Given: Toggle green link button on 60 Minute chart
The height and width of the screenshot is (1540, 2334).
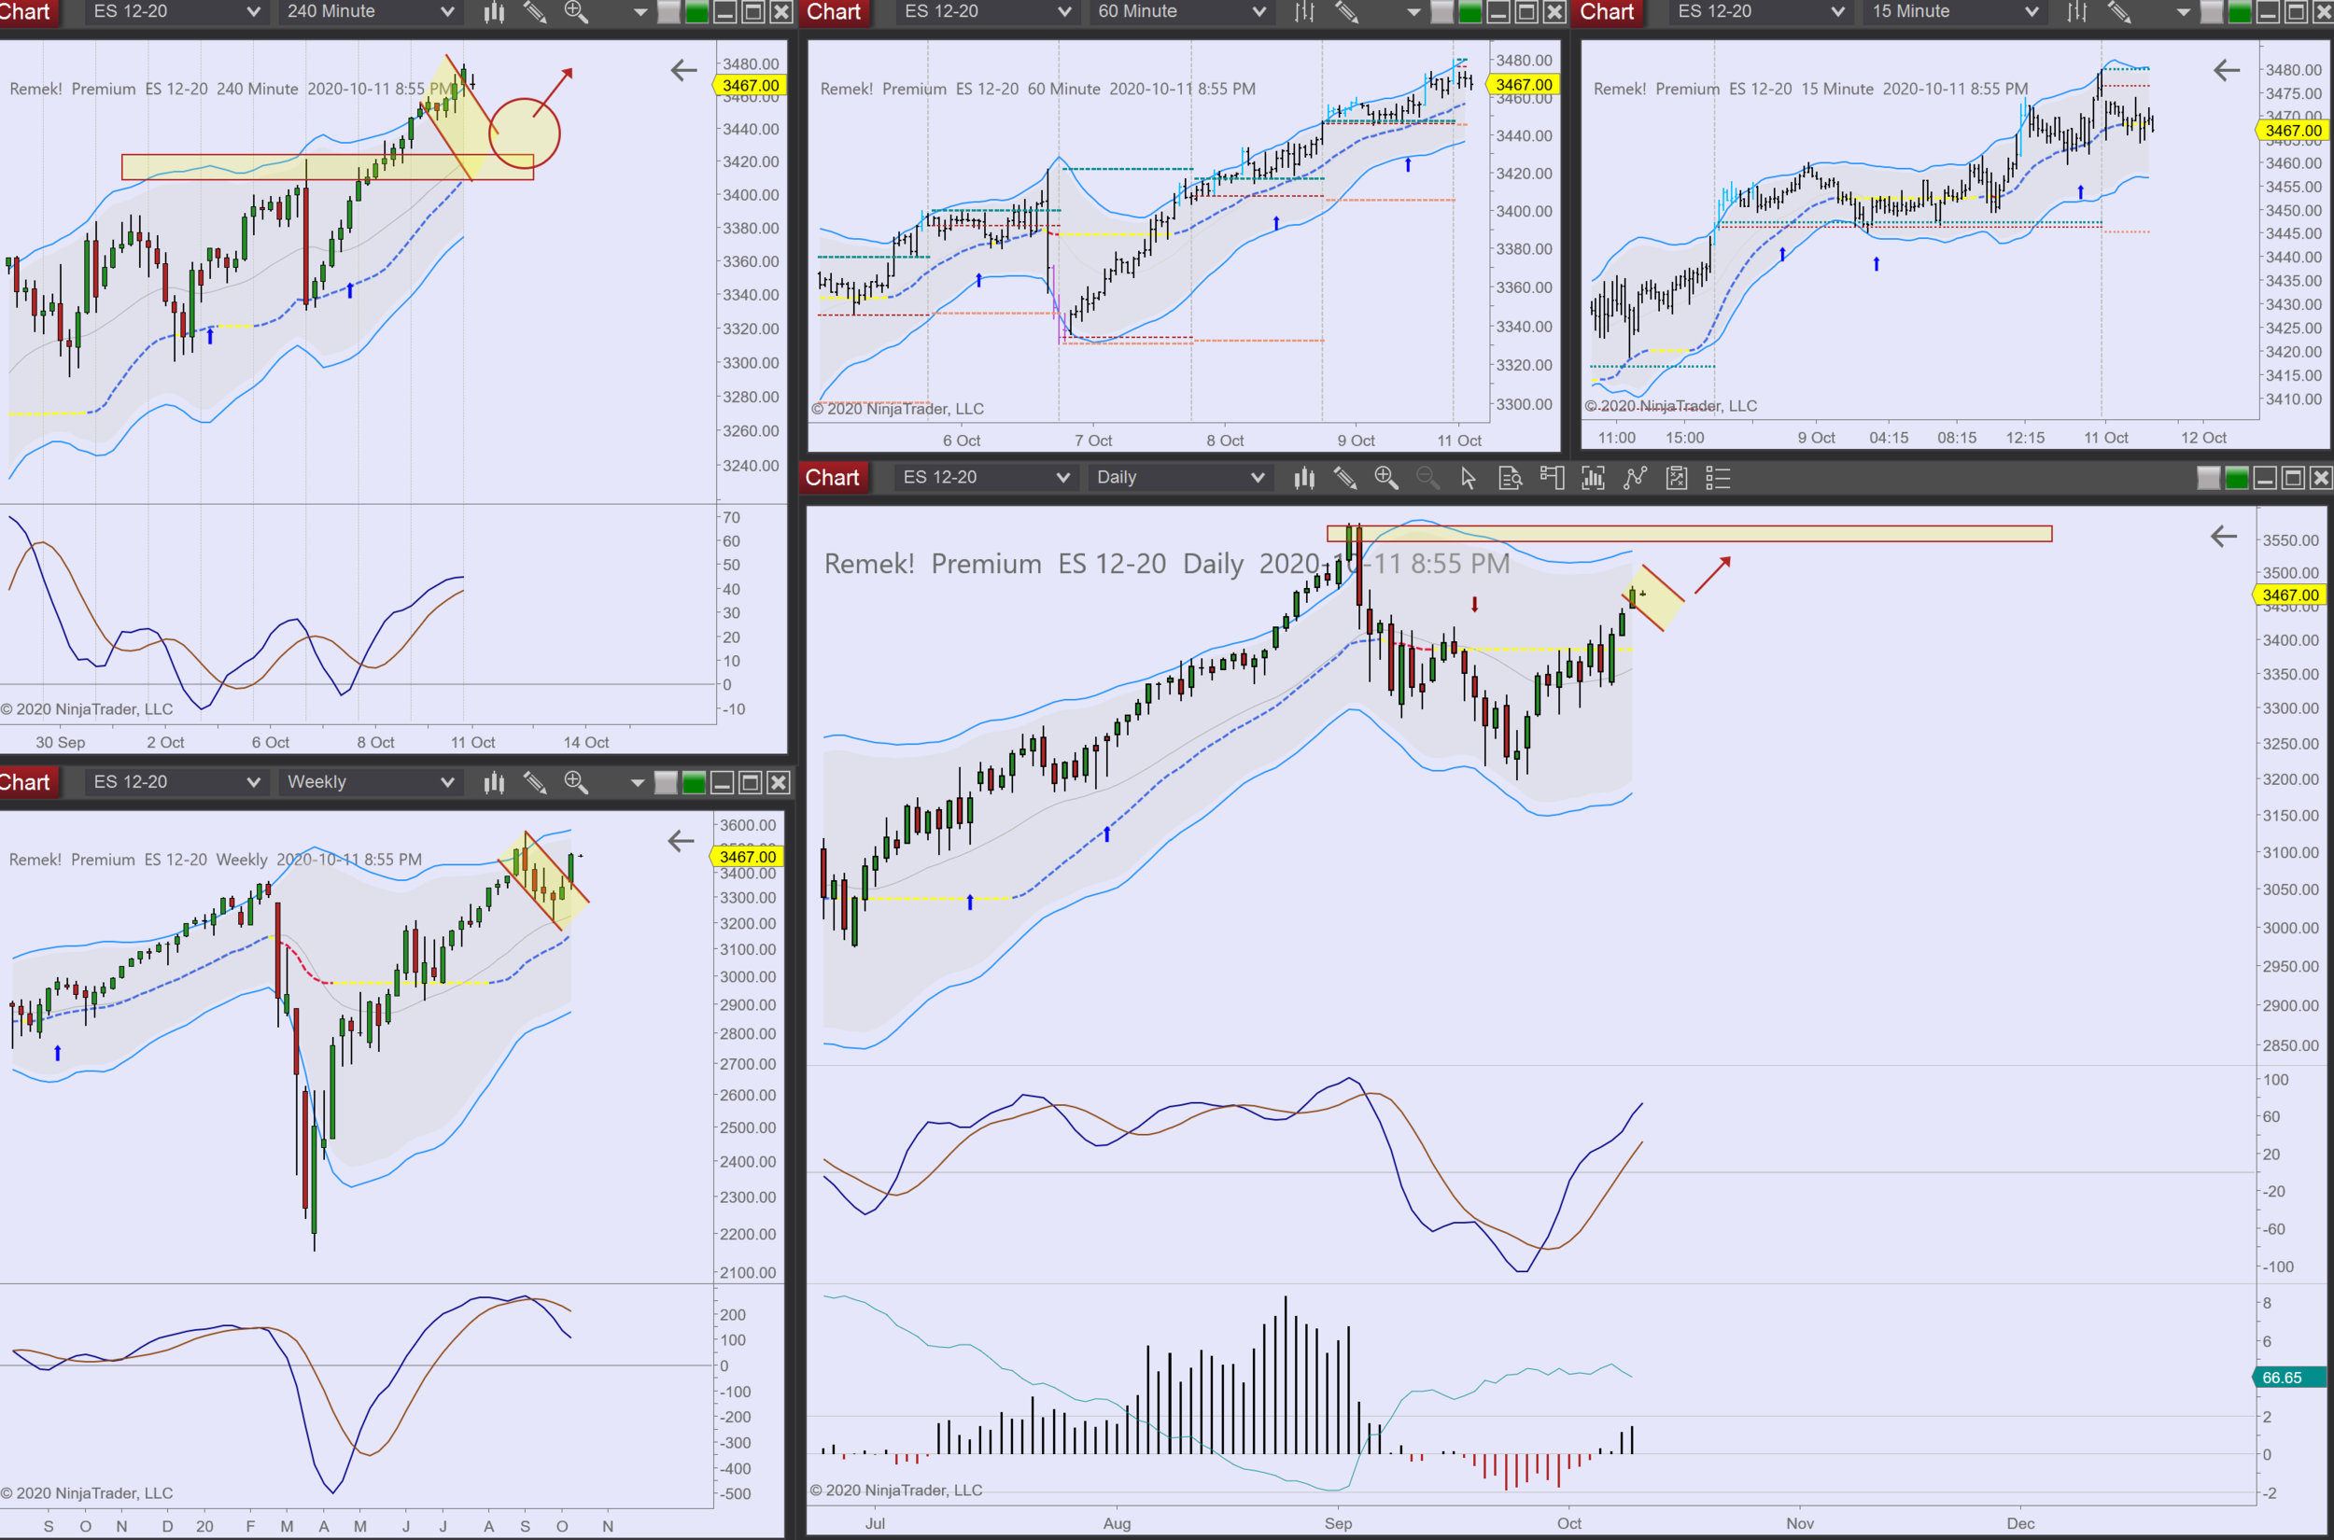Looking at the screenshot, I should pos(1469,12).
